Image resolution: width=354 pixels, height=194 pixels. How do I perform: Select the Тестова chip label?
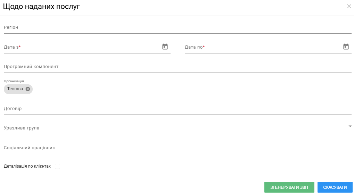15,89
